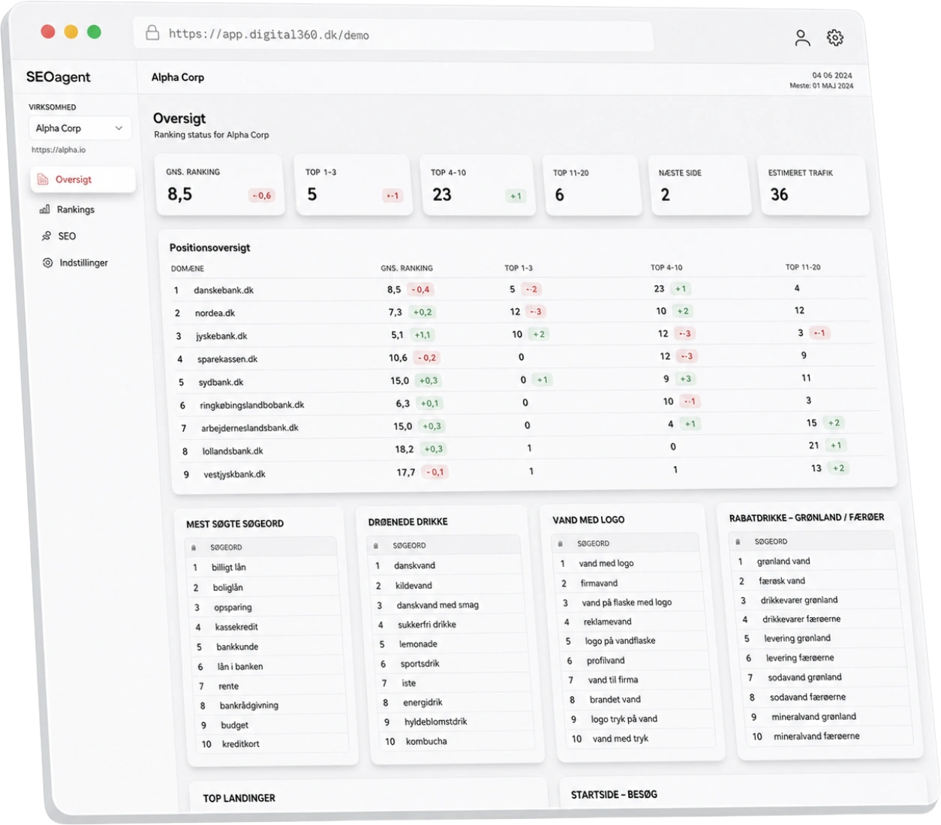Click the Oversigt sidebar icon
Image resolution: width=941 pixels, height=825 pixels.
pos(43,179)
